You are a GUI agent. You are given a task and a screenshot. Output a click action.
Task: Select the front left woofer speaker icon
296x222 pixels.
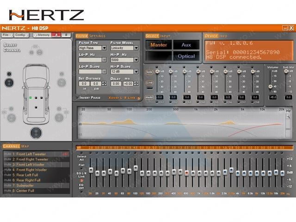(9, 82)
